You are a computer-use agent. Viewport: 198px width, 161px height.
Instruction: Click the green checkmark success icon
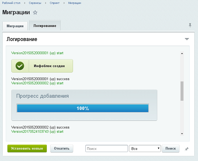20,66
